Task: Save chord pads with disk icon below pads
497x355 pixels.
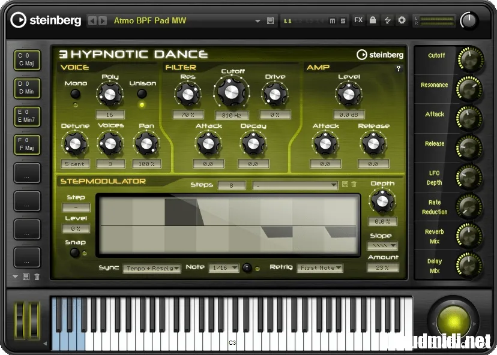Action: 26,277
